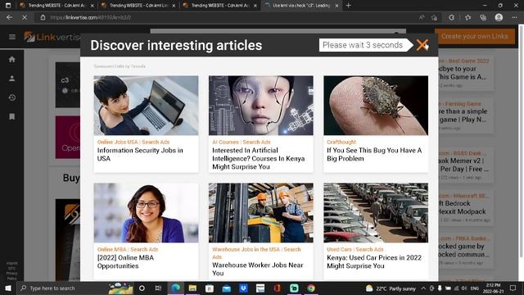Click the address bar URL field
524x295 pixels.
228,17
